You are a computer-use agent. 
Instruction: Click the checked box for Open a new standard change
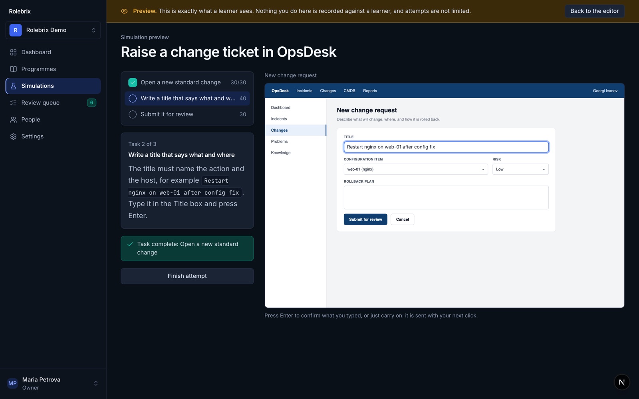point(133,82)
